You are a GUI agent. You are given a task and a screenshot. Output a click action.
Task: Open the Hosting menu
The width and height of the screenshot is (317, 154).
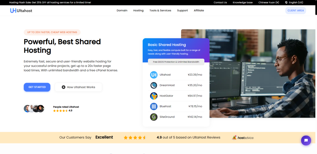pyautogui.click(x=138, y=10)
